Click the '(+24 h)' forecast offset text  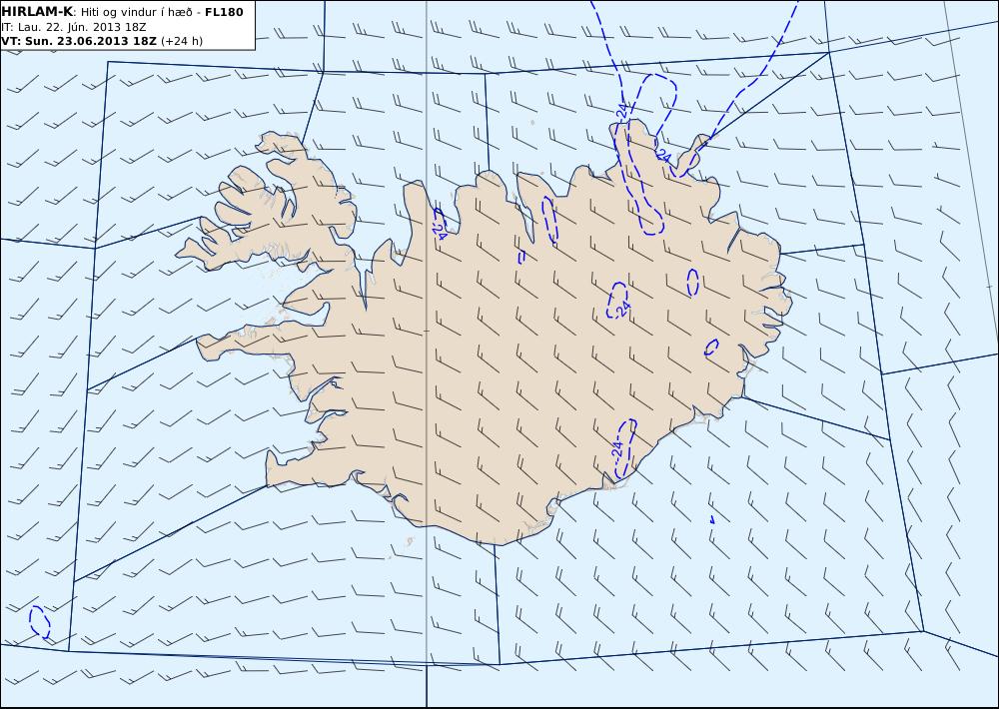click(x=182, y=41)
